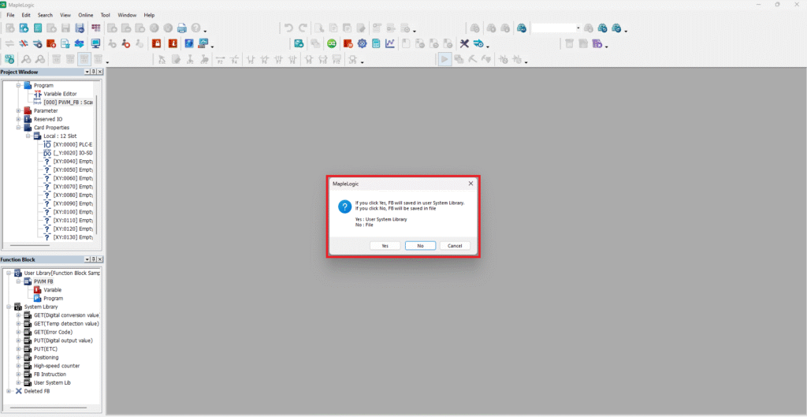Screen dimensions: 807x417
Task: Click the computer monitor toolbar icon
Action: pyautogui.click(x=95, y=44)
